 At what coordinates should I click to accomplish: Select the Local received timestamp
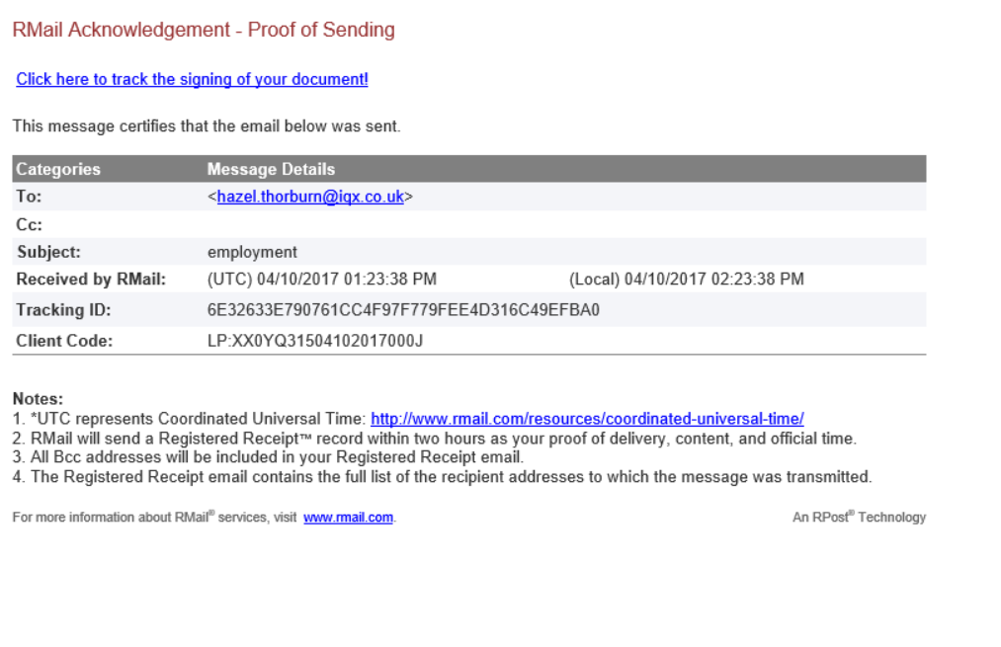click(686, 280)
